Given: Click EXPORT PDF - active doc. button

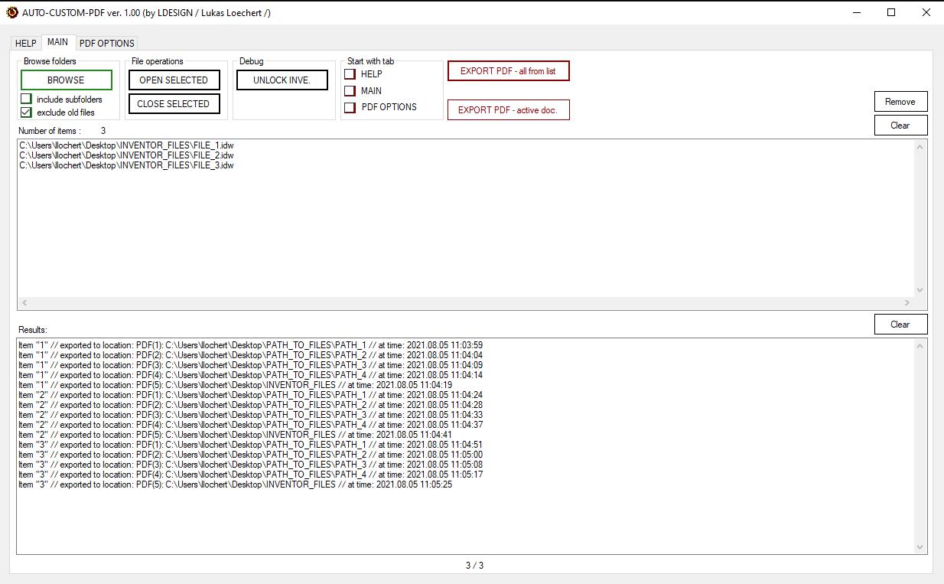Looking at the screenshot, I should [508, 109].
